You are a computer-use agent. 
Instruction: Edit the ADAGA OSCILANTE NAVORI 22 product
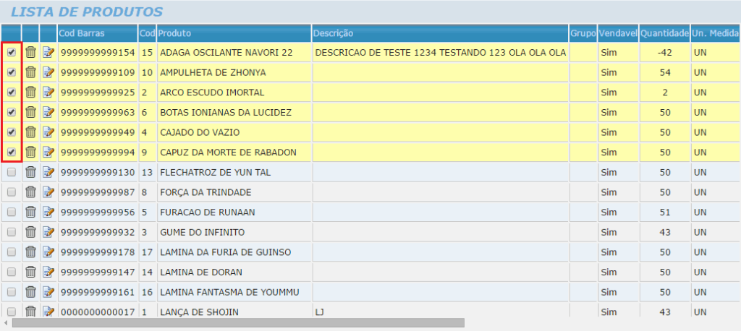(48, 53)
